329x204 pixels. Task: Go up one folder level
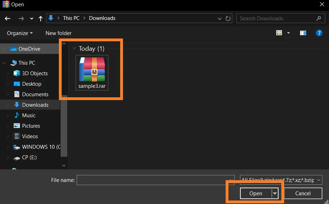(x=41, y=19)
